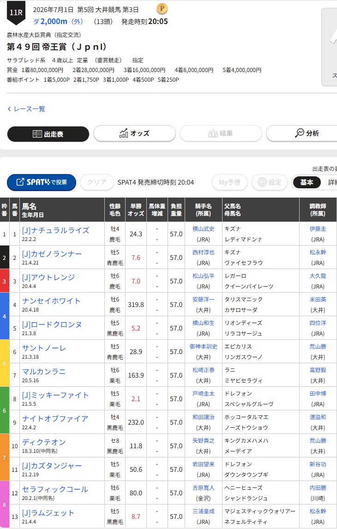Open trainer 新谷功 link
The width and height of the screenshot is (337, 529).
(x=318, y=464)
